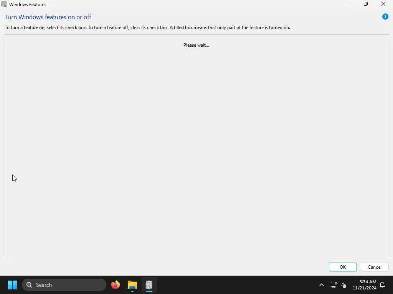The height and width of the screenshot is (294, 393).
Task: Click the 'Turn Windows features on or off' heading
Action: click(48, 17)
